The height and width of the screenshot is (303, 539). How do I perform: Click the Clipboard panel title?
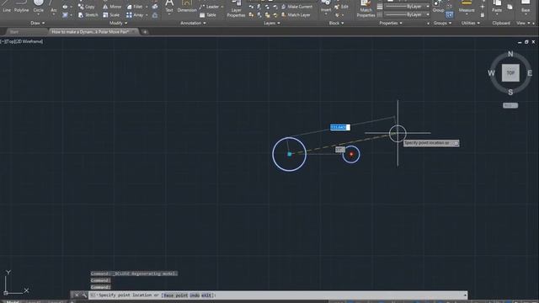click(x=501, y=23)
